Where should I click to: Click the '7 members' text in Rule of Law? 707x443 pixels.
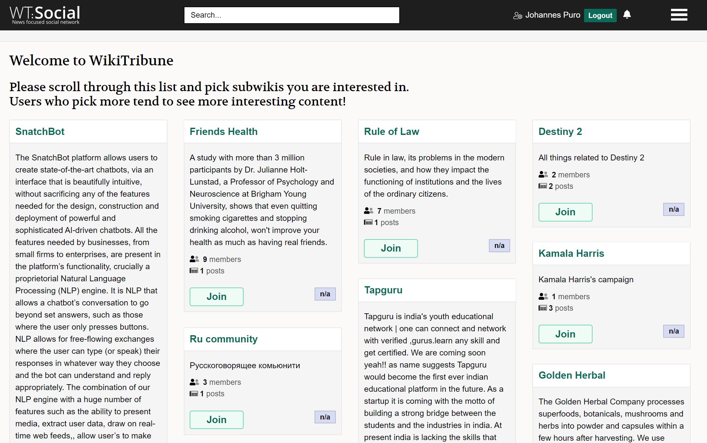point(396,211)
